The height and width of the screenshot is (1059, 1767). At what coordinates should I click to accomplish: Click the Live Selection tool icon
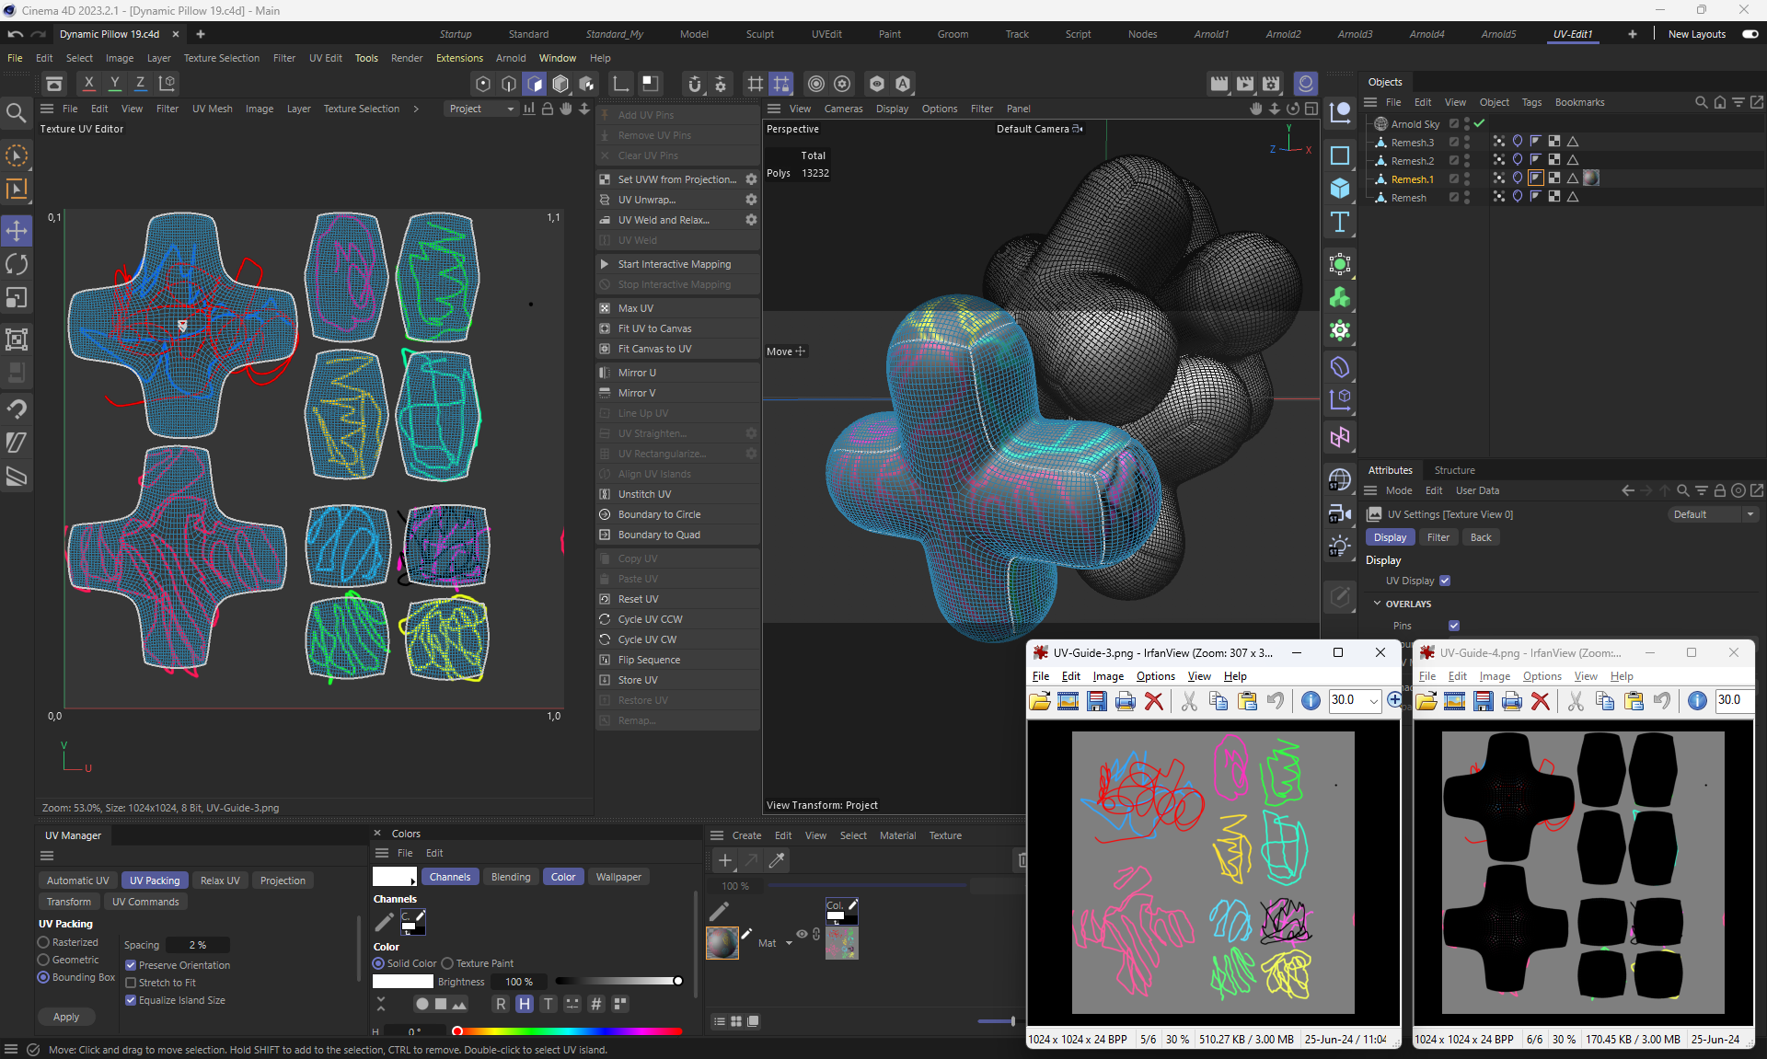(x=17, y=155)
